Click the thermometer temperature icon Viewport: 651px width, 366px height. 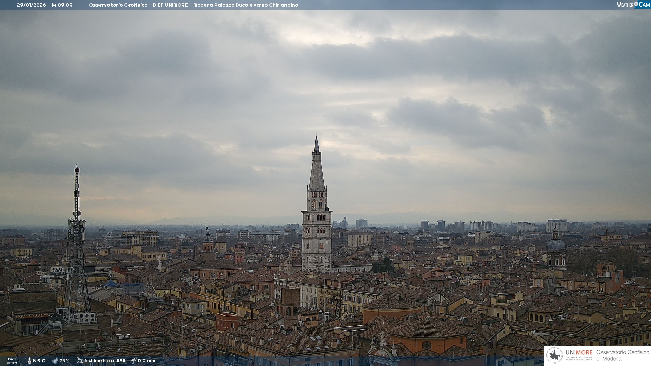pyautogui.click(x=29, y=361)
